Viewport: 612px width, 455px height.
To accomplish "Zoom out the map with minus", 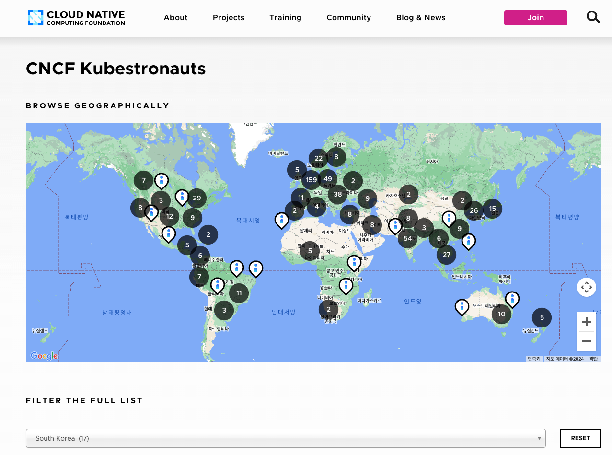I will point(587,341).
